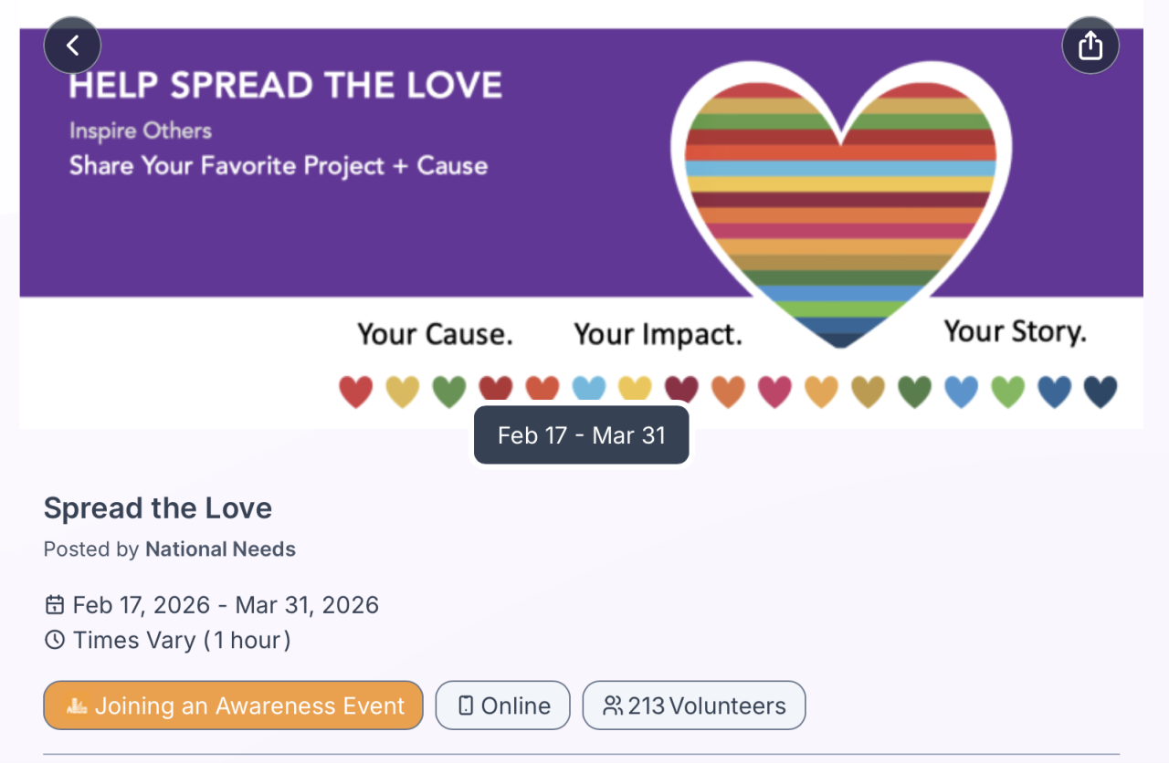Click the calendar icon beside the dates
Image resolution: width=1169 pixels, height=763 pixels.
tap(55, 605)
